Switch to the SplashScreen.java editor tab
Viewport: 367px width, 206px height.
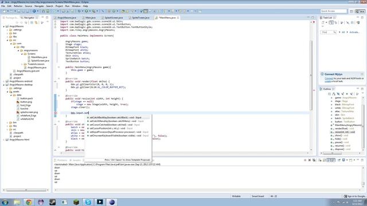pyautogui.click(x=114, y=18)
